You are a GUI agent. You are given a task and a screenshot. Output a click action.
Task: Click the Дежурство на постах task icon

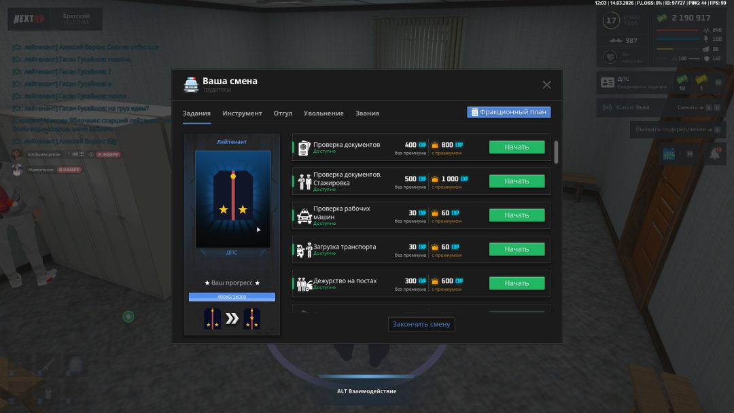304,283
